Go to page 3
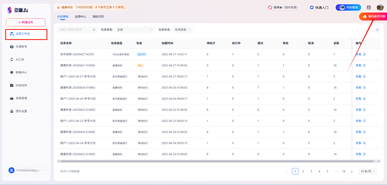 pos(311,171)
